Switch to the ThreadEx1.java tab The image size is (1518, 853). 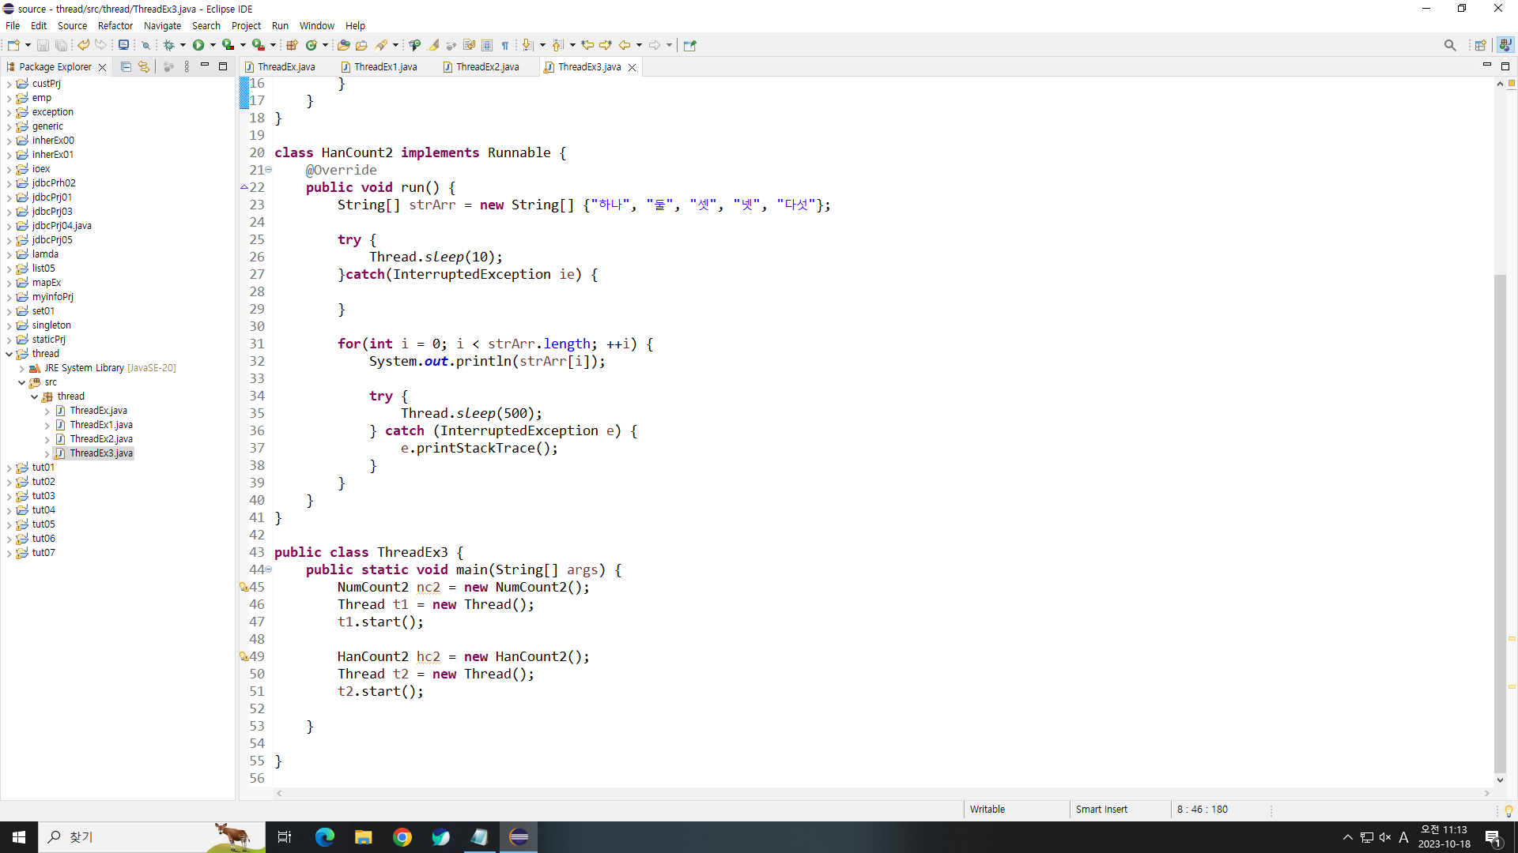click(x=385, y=67)
